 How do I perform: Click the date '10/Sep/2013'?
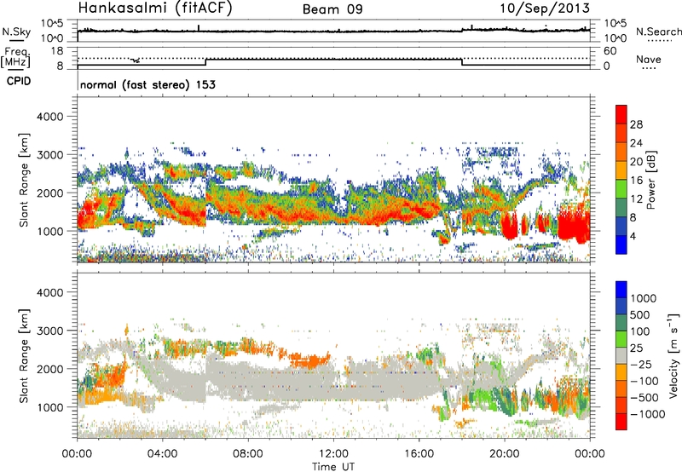(x=545, y=9)
